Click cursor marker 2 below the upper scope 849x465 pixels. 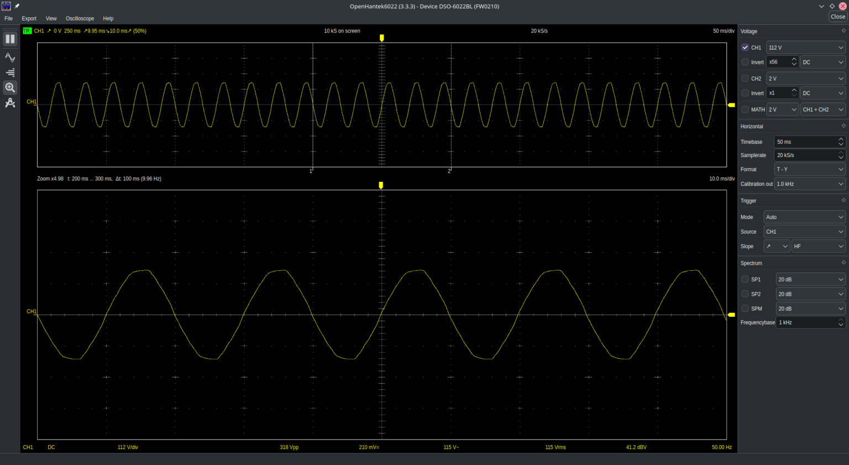coord(449,171)
